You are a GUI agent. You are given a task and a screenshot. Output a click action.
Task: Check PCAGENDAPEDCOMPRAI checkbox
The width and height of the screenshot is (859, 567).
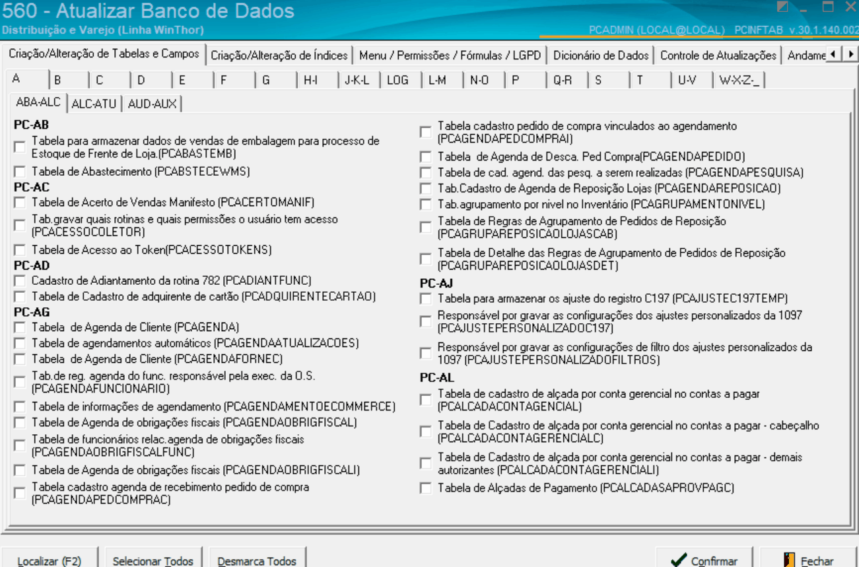coord(426,132)
